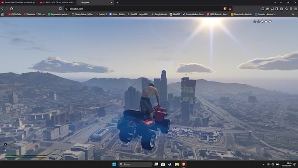Expand hidden bookmarks overflow chevron
Screen dimensions: 298x168
coord(293,14)
